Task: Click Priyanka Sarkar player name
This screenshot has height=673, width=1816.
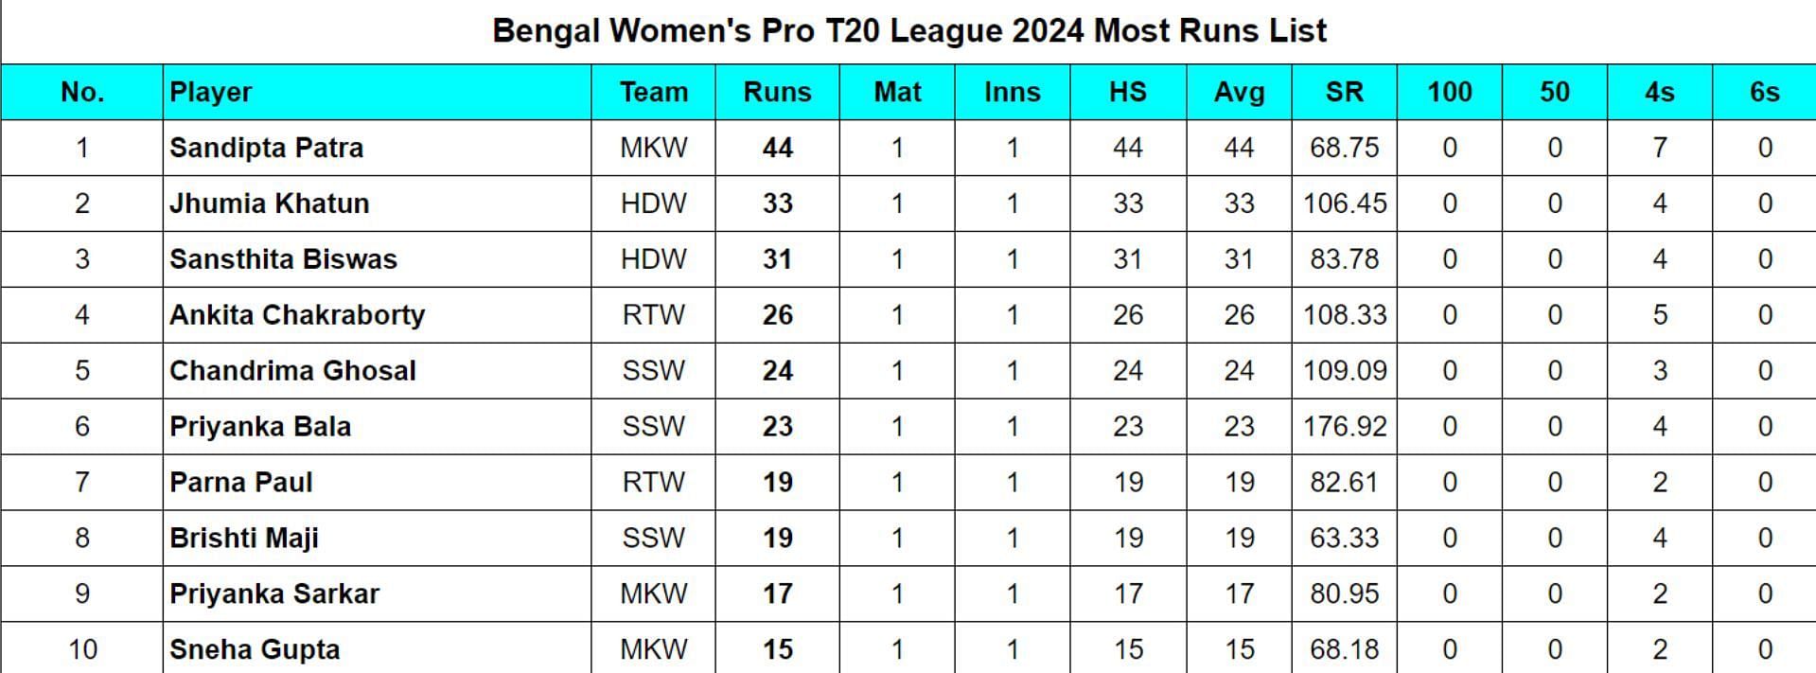Action: (273, 594)
